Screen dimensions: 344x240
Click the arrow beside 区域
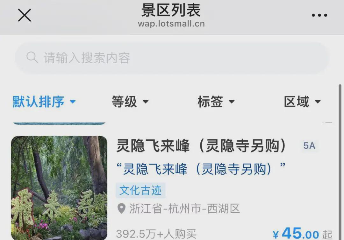(x=318, y=102)
